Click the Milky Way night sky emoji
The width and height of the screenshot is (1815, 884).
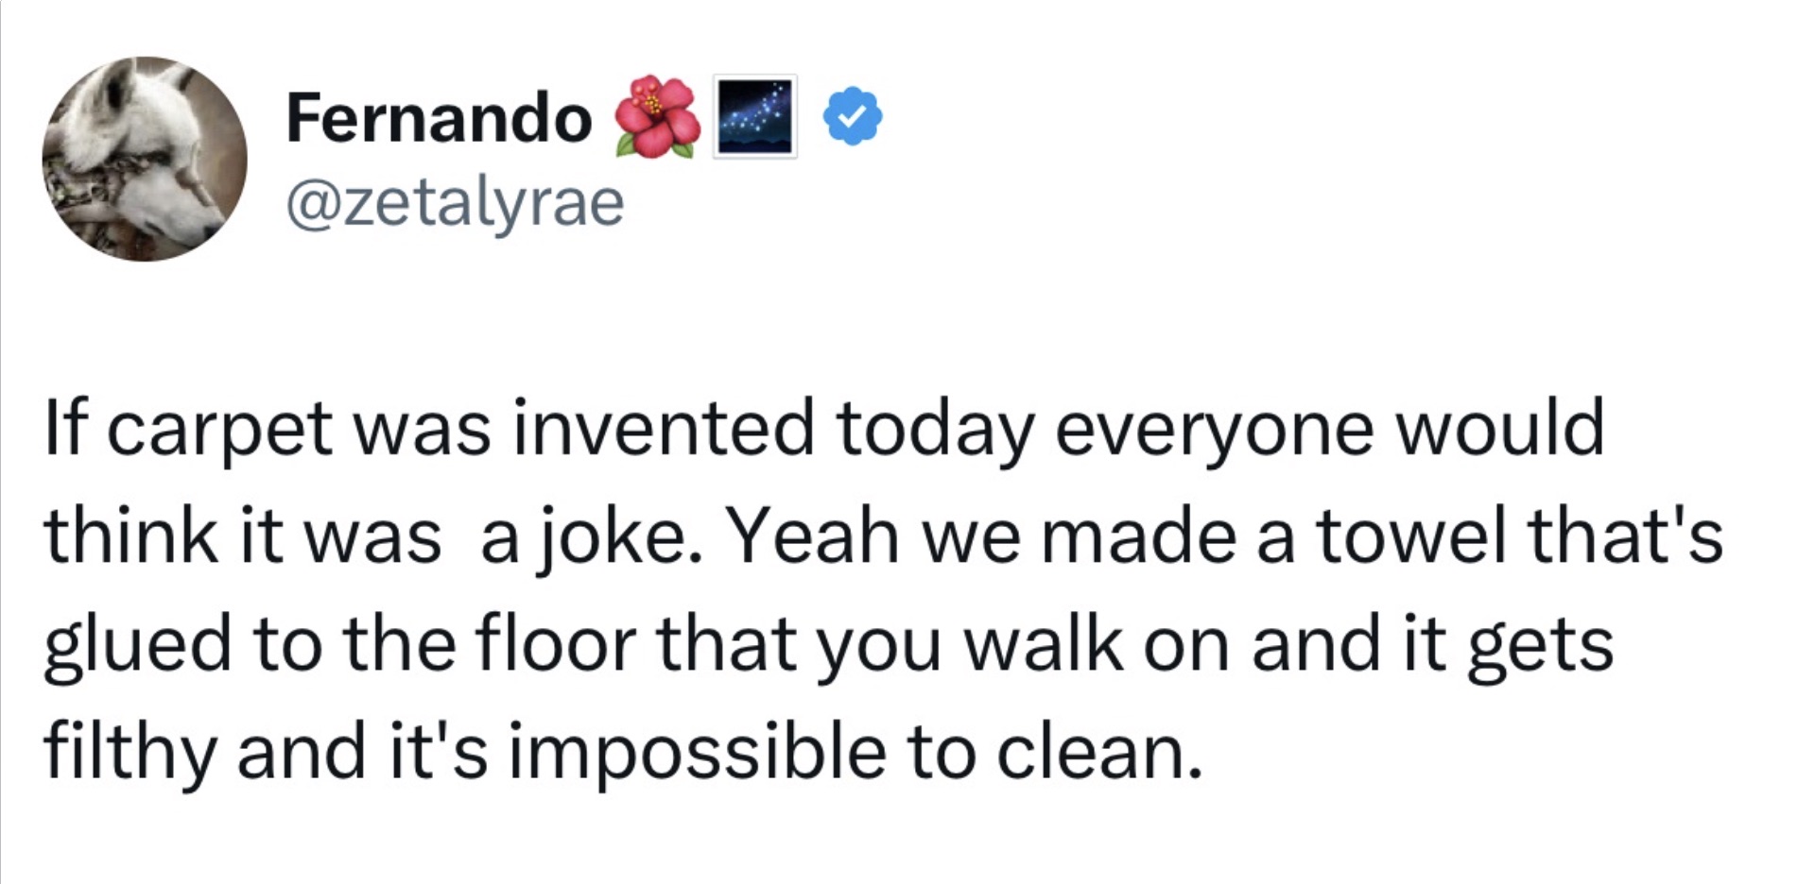pos(755,116)
